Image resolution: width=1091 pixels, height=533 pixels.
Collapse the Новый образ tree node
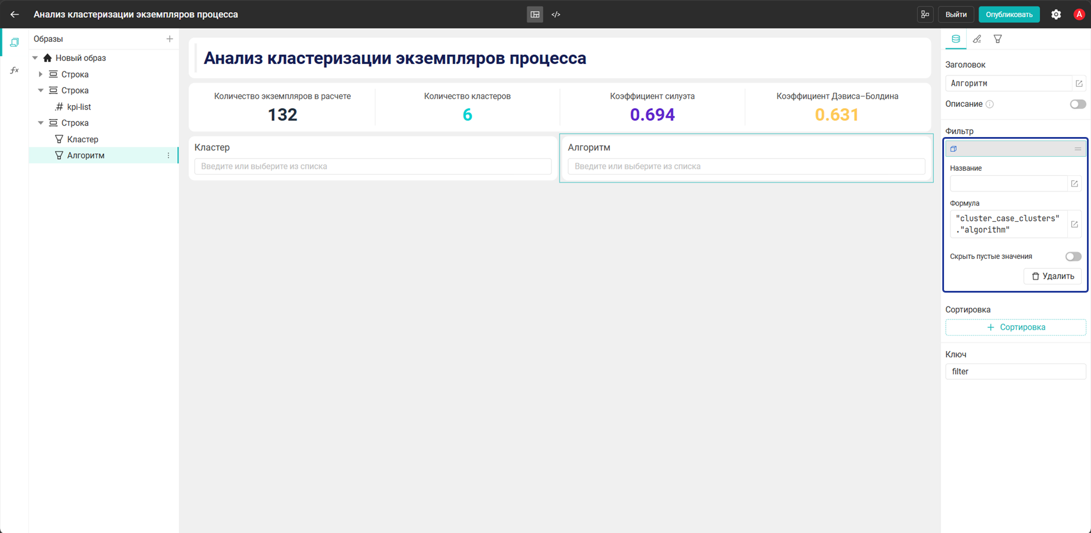point(35,58)
